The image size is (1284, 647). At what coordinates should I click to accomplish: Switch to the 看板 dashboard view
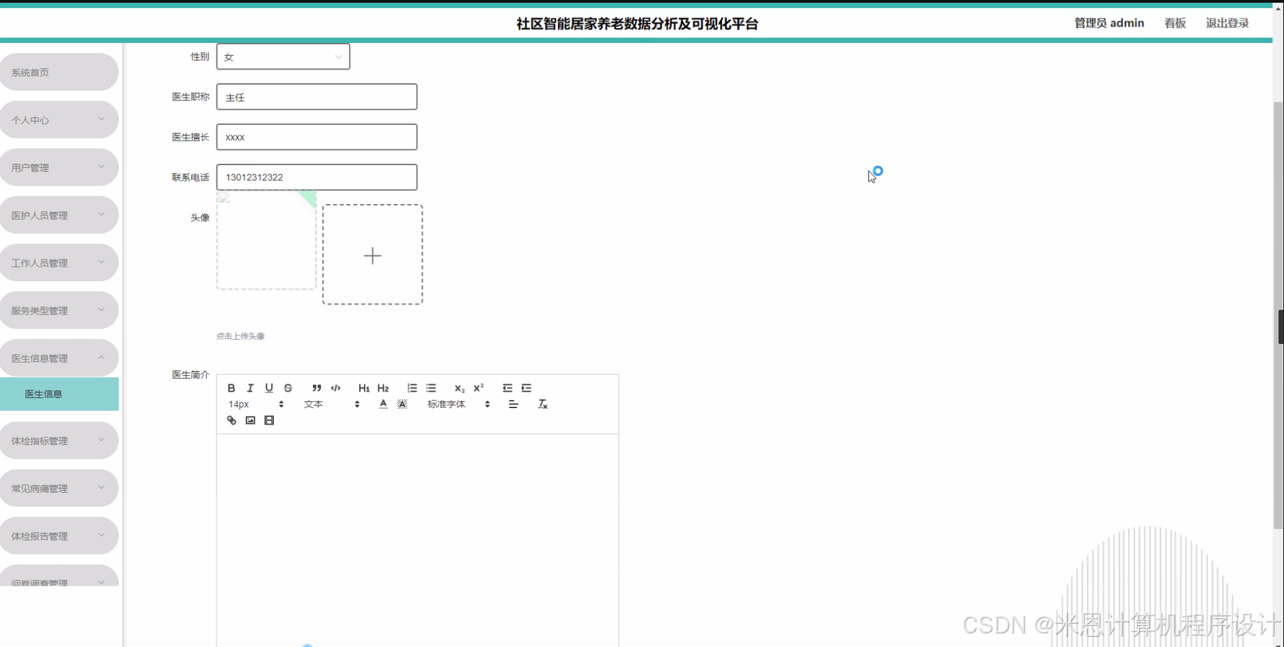click(x=1174, y=23)
